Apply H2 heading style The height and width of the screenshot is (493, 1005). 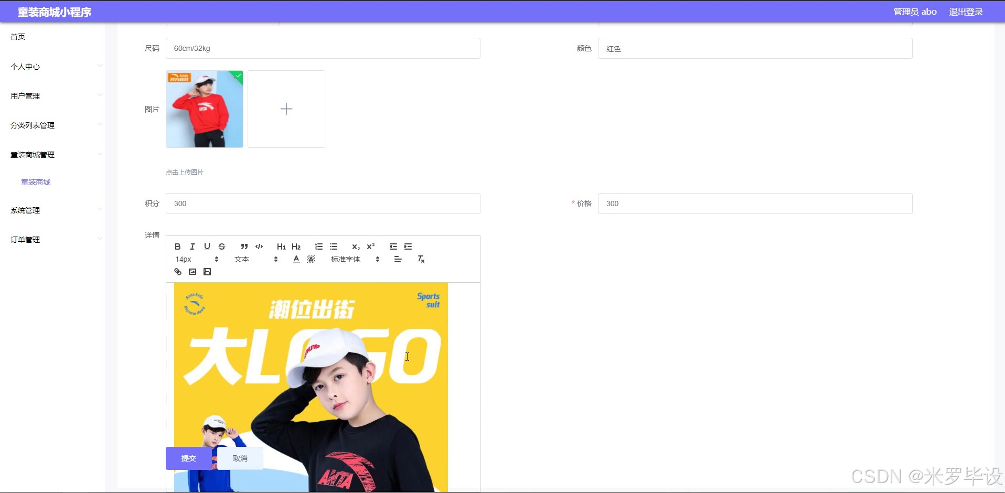[x=296, y=246]
